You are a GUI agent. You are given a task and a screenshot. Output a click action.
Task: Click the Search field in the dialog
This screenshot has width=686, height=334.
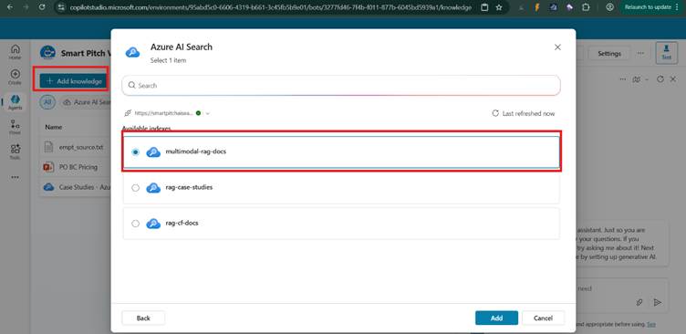341,86
